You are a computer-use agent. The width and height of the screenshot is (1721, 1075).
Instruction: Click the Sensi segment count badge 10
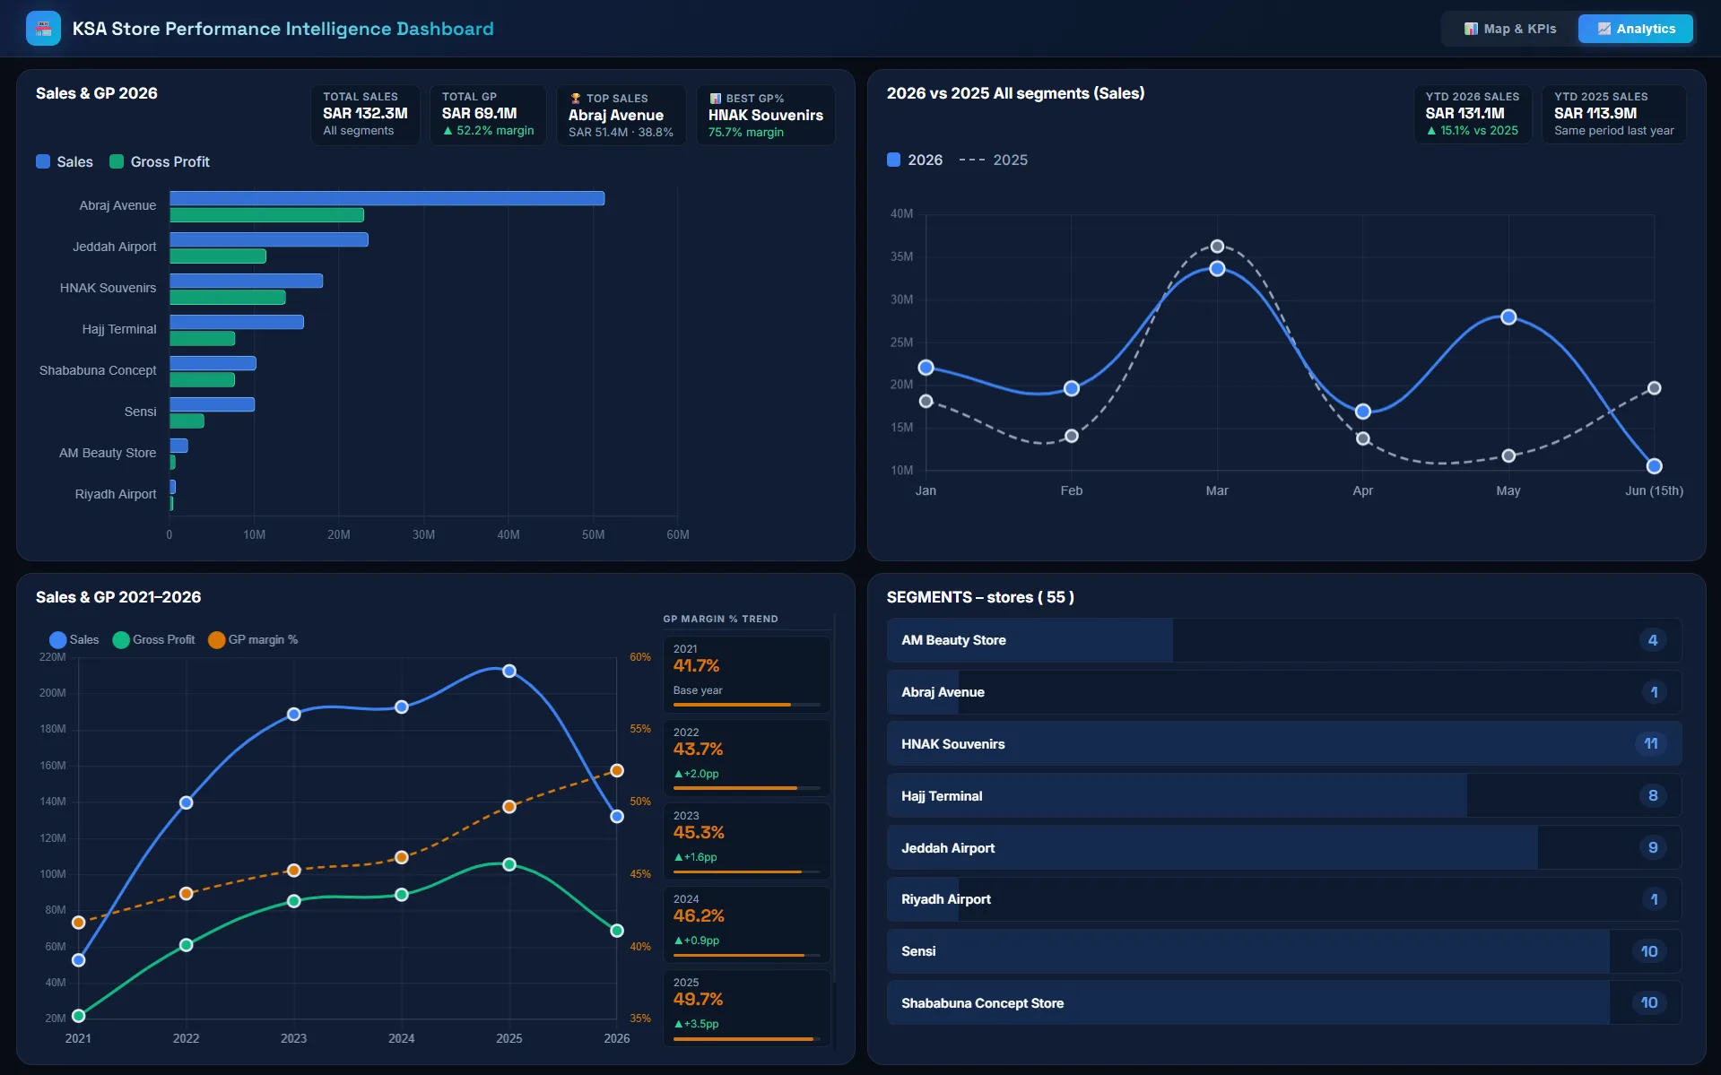click(x=1649, y=951)
